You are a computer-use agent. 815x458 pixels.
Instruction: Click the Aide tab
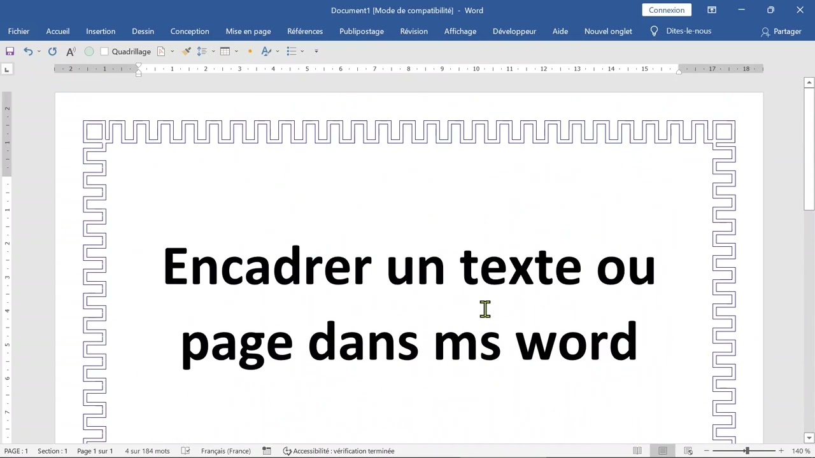(560, 31)
